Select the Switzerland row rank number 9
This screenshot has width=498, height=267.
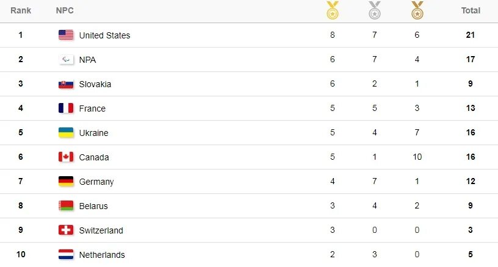[x=21, y=230]
